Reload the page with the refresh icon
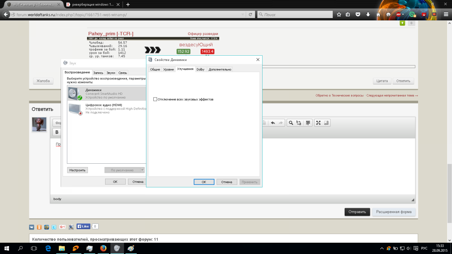Screen dimensions: 452x254 [250, 15]
